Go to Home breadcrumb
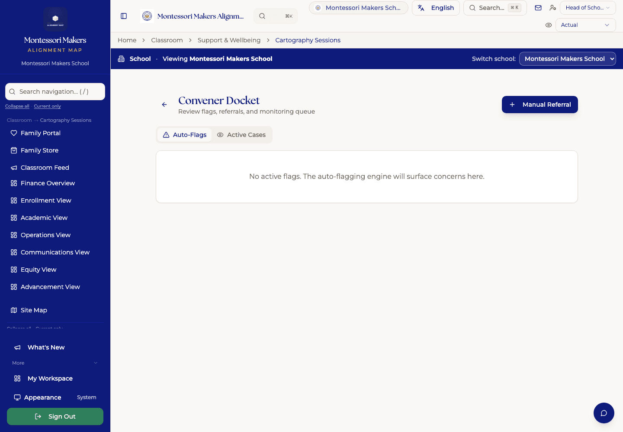623x432 pixels. click(x=127, y=40)
